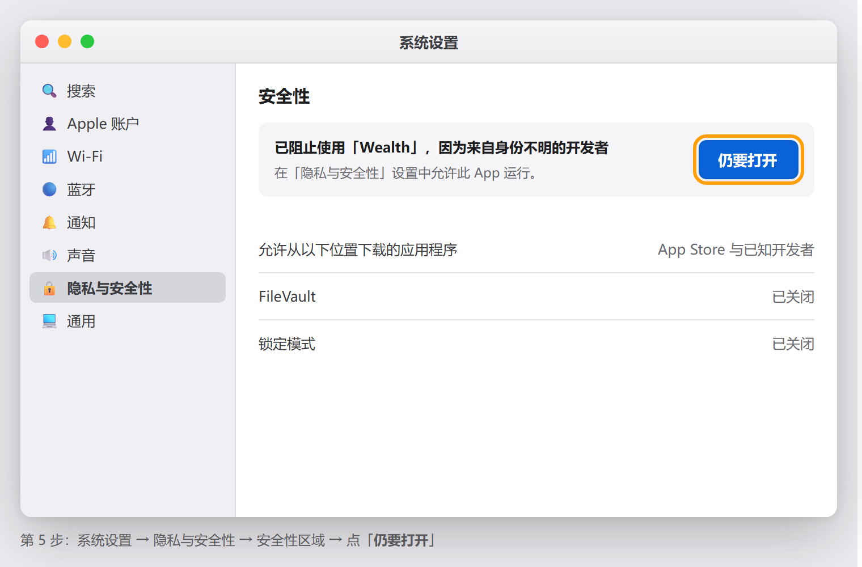Open the 声音 sidebar item
This screenshot has height=567, width=862.
(x=128, y=255)
